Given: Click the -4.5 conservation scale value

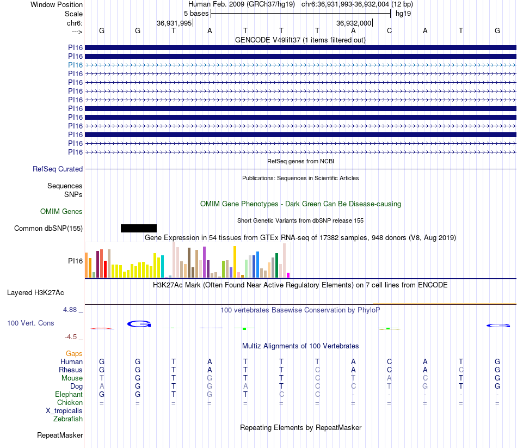Looking at the screenshot, I should (x=71, y=337).
